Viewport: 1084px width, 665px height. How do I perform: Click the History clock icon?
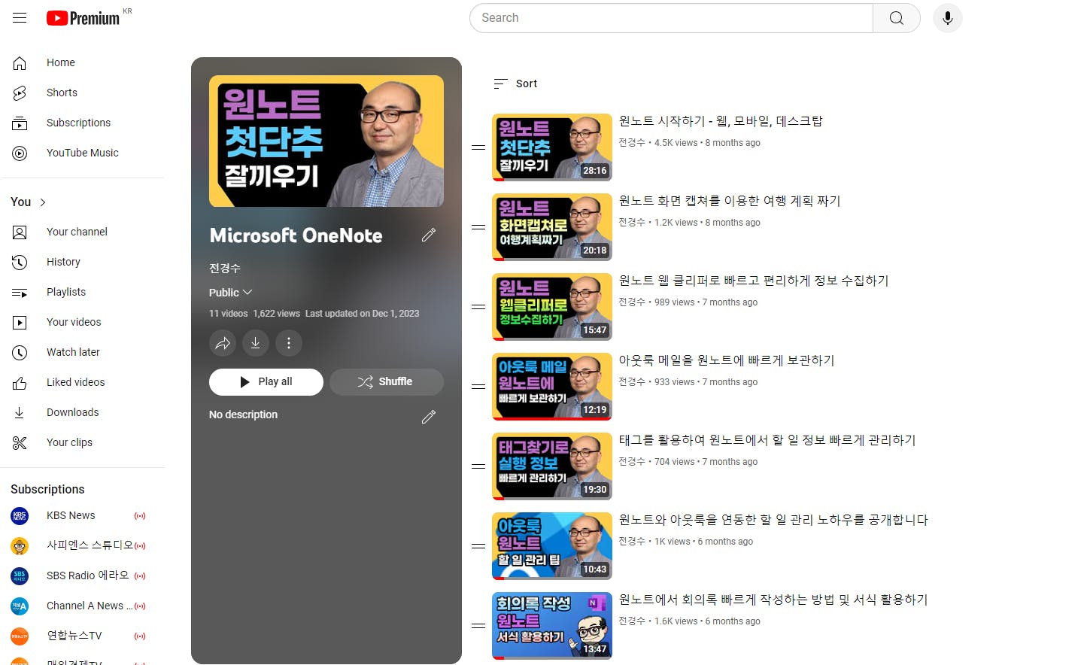point(20,262)
